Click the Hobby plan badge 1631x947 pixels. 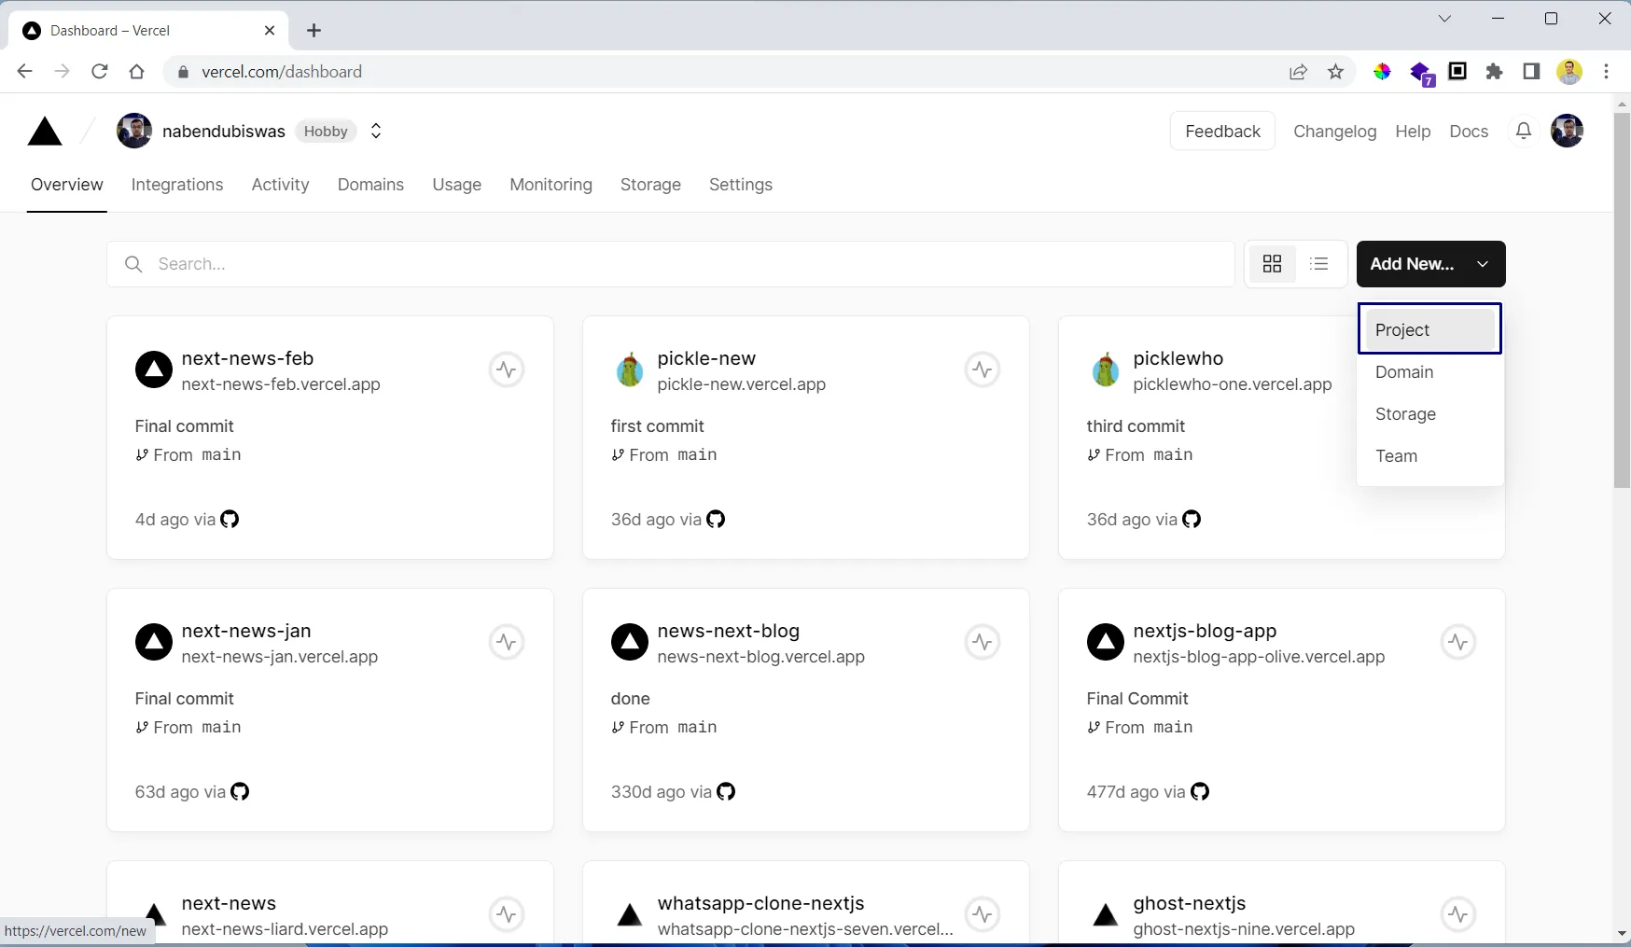(x=326, y=132)
